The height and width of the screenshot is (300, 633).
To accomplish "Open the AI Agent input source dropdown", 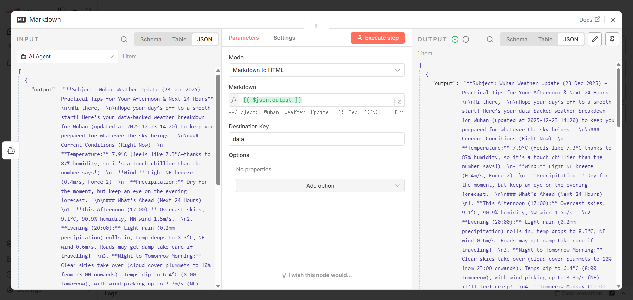I will (x=68, y=57).
